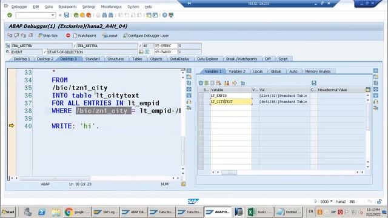Click the variables table column settings icon

pos(368,90)
